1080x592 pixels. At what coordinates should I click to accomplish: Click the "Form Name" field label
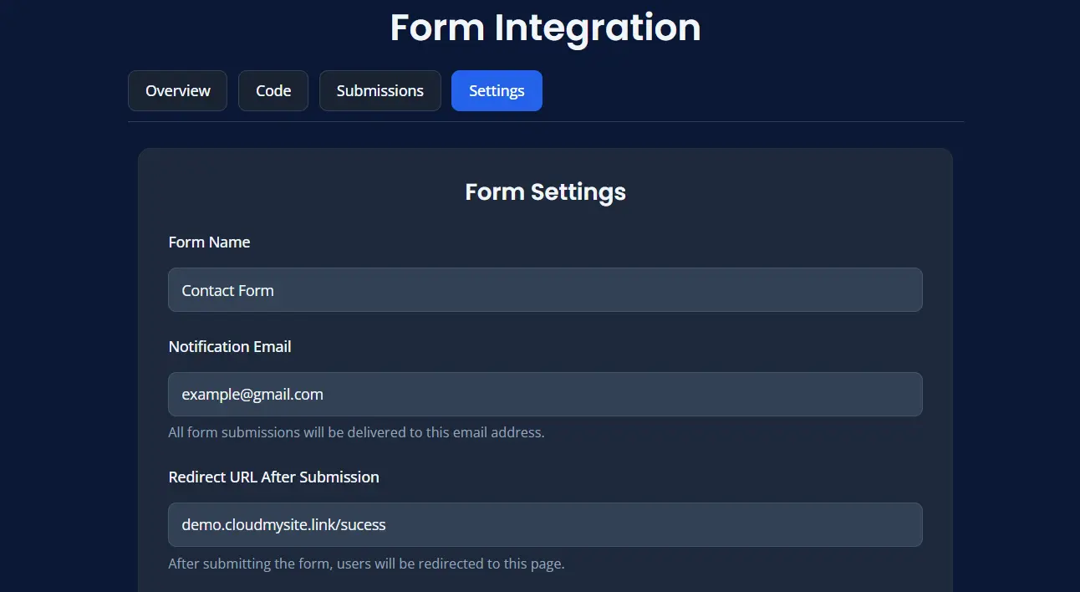[209, 242]
